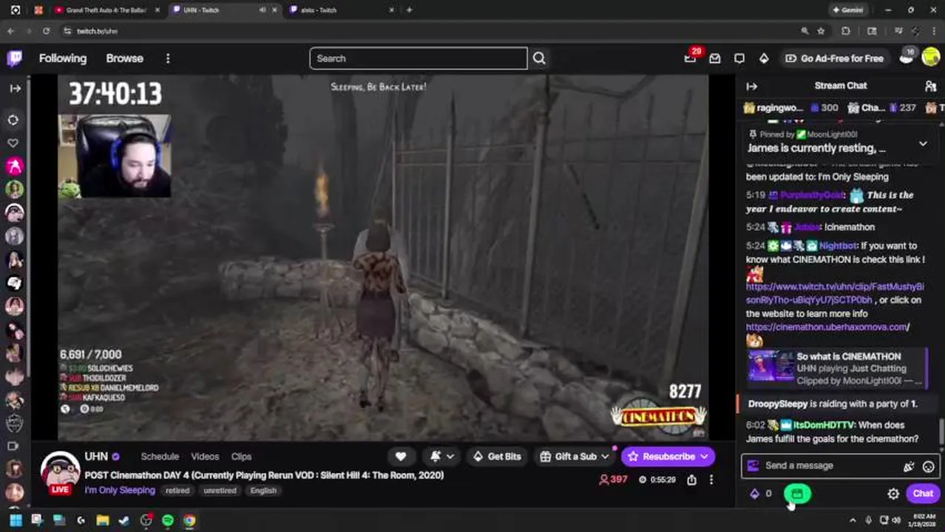Open the channel Schedule tab
The width and height of the screenshot is (945, 532).
click(x=160, y=457)
